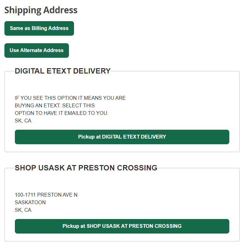Click the 'IF YOU SEE THIS OPTION' text line
This screenshot has height=249, width=247.
pyautogui.click(x=70, y=98)
